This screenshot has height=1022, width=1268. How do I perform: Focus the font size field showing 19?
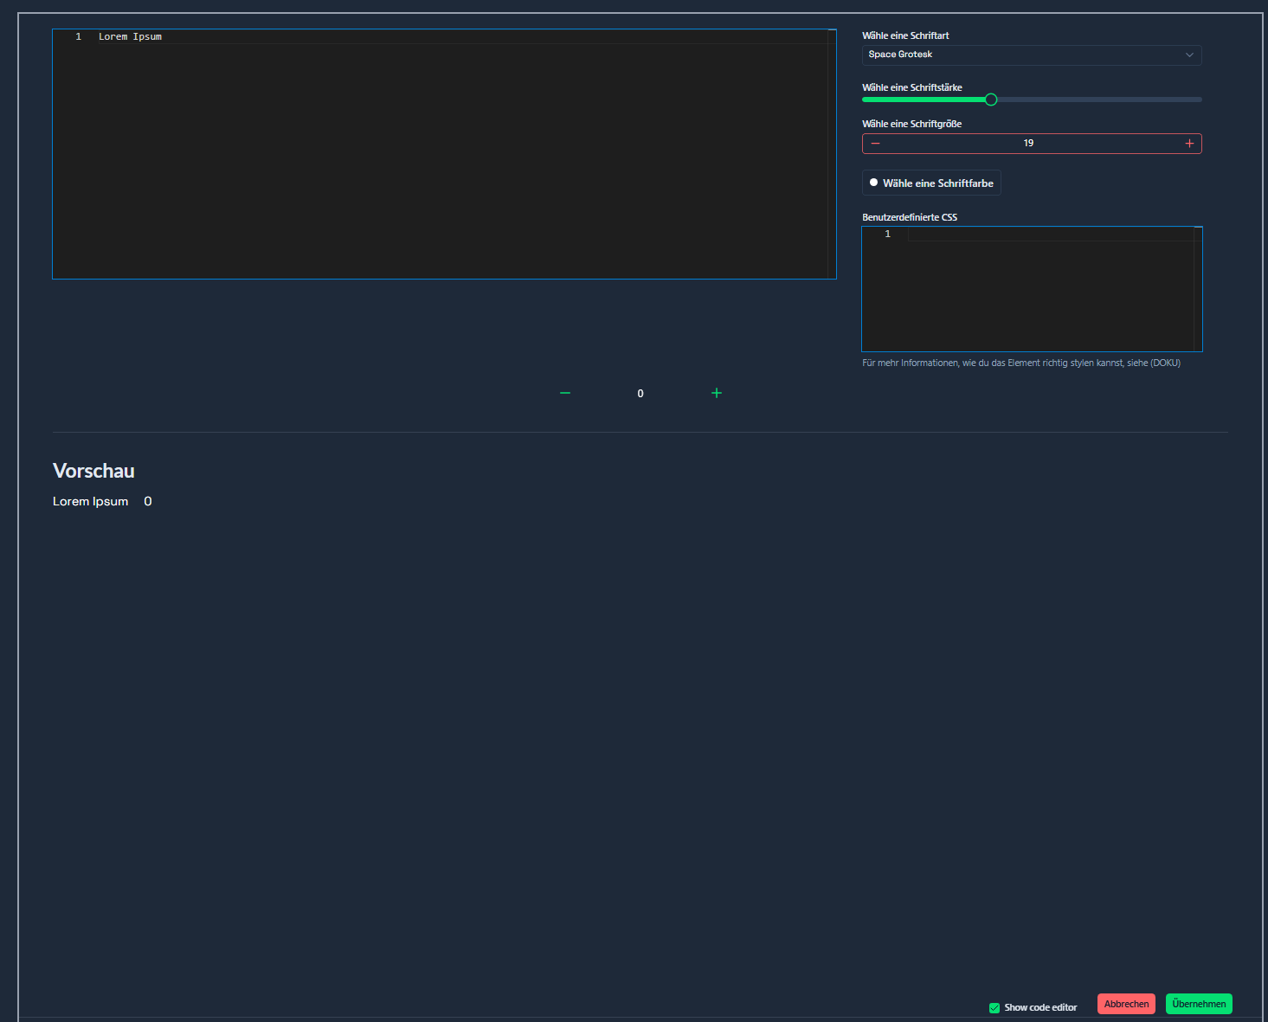pyautogui.click(x=1028, y=144)
